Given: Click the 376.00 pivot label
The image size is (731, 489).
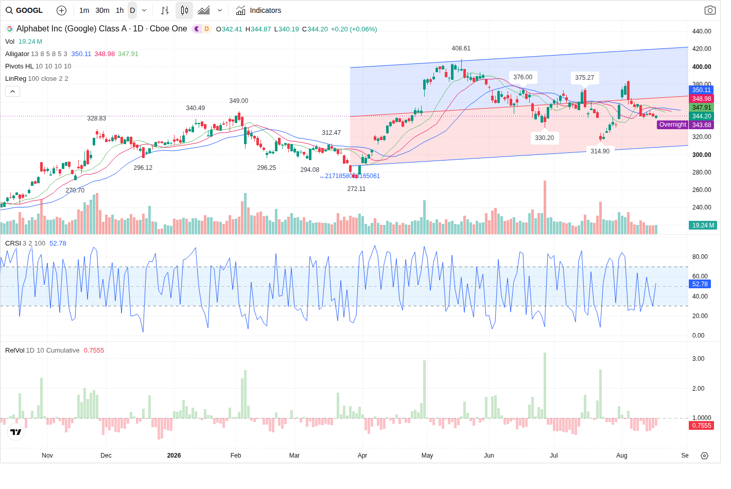Looking at the screenshot, I should click(x=523, y=77).
